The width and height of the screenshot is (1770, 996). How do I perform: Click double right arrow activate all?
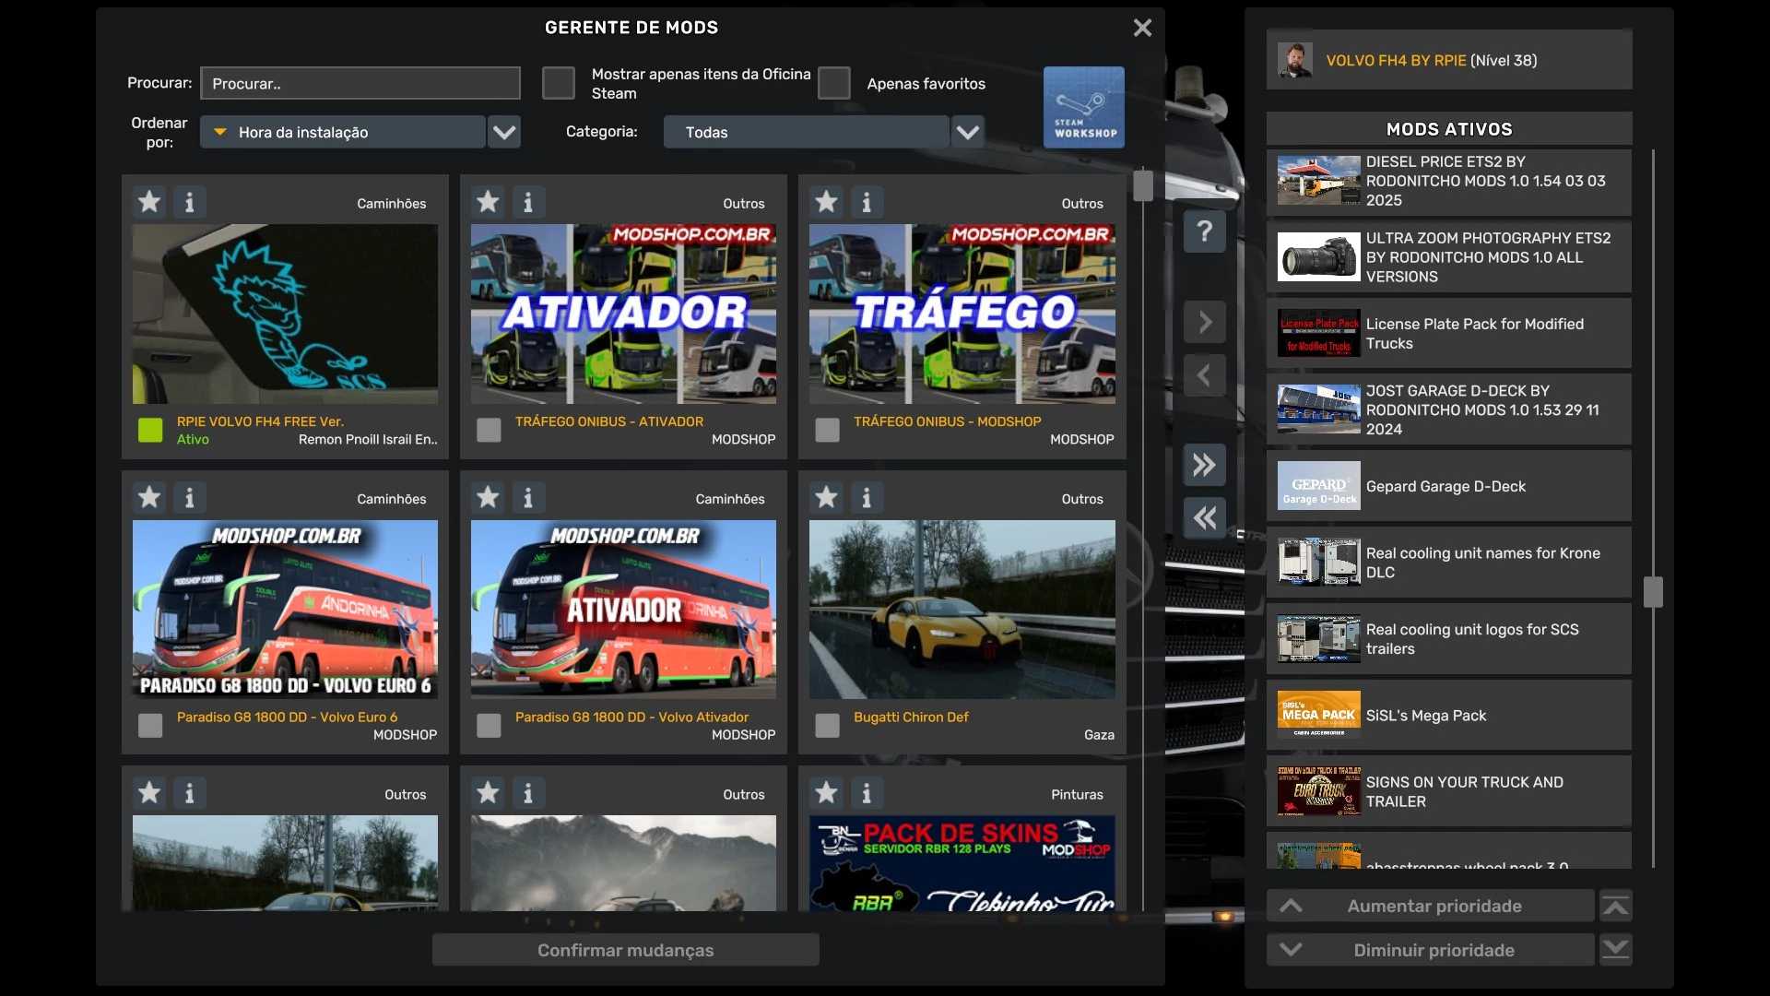coord(1204,465)
